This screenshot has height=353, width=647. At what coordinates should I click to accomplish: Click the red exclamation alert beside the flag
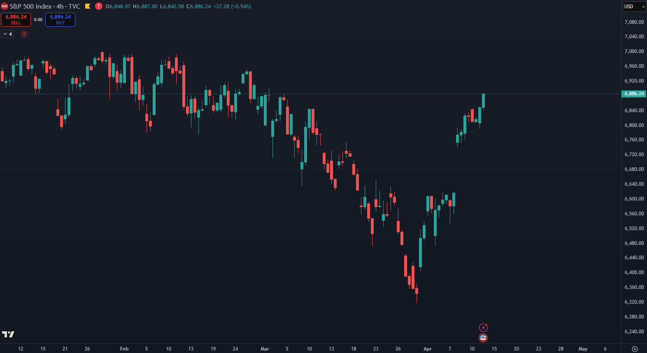(99, 6)
